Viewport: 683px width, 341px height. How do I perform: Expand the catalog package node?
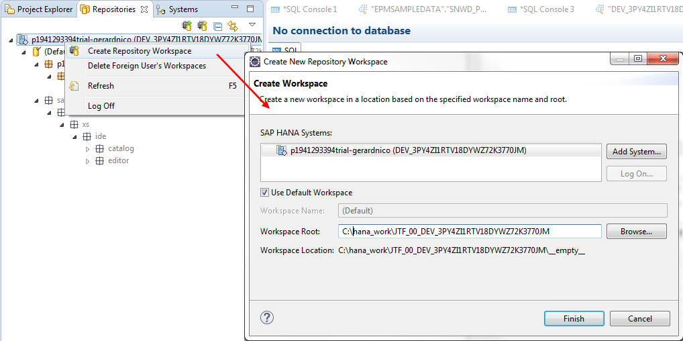(87, 148)
